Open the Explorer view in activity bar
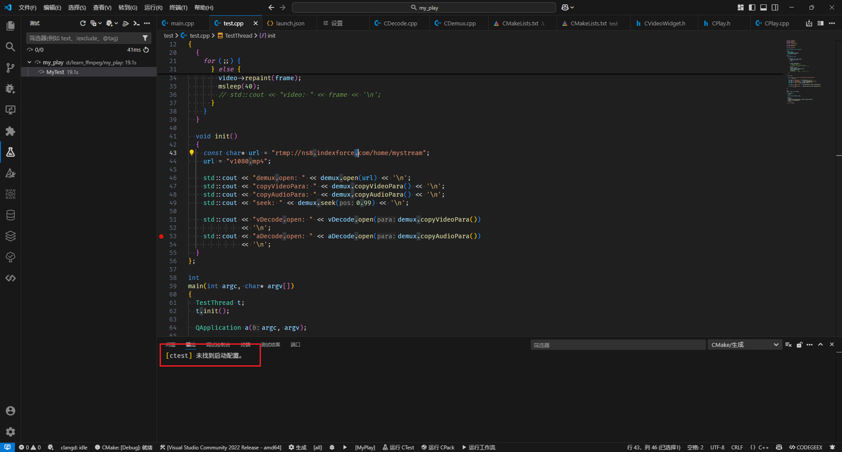 coord(10,26)
